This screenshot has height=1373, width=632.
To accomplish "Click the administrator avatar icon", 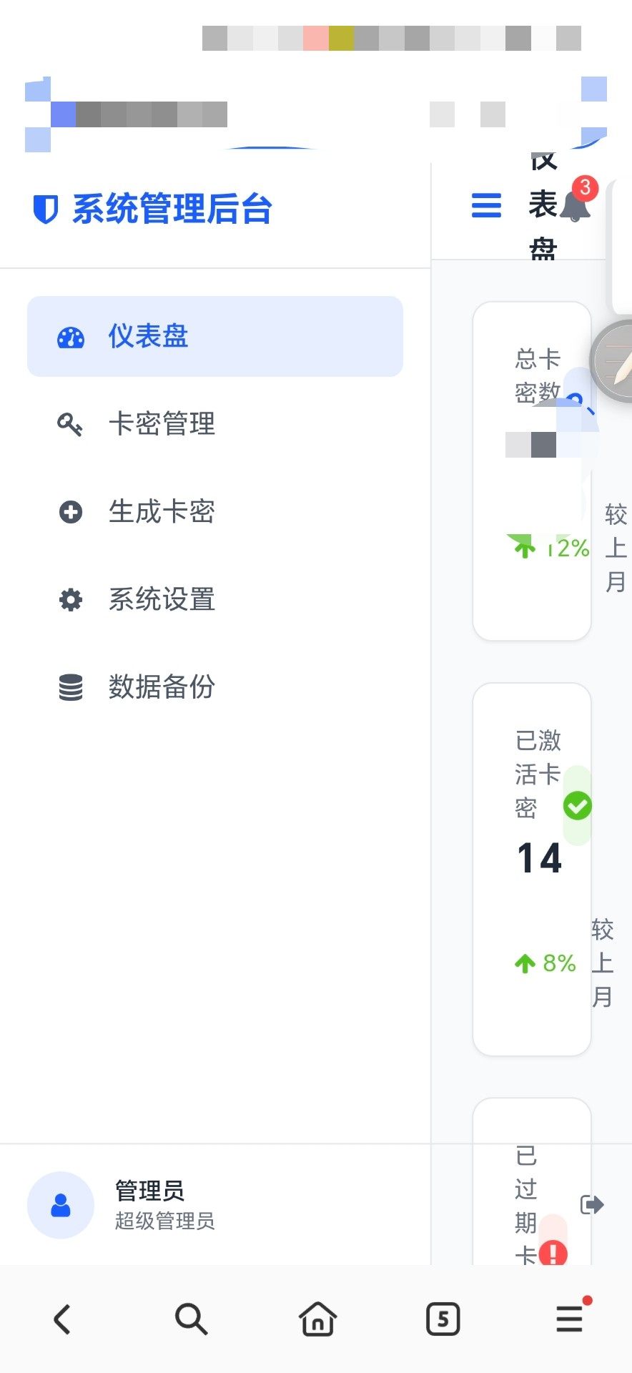I will click(61, 1205).
